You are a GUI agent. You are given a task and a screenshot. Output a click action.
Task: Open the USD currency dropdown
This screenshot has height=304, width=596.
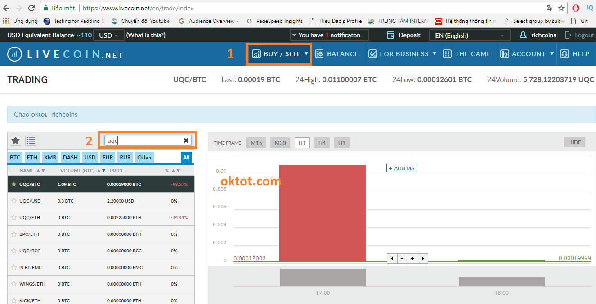108,35
